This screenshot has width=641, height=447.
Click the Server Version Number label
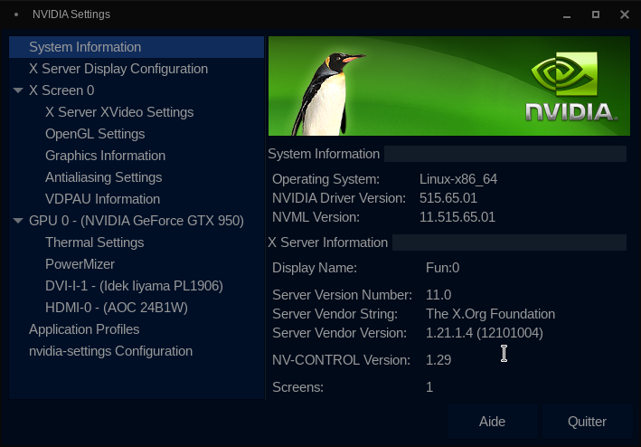(x=342, y=294)
